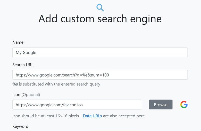
Task: Click the (Optional) text beside Icon
Action: pos(31,95)
